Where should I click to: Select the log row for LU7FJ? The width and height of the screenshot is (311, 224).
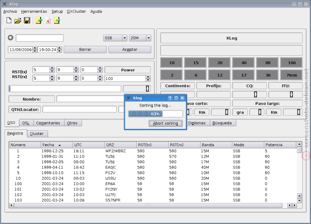pos(153,194)
